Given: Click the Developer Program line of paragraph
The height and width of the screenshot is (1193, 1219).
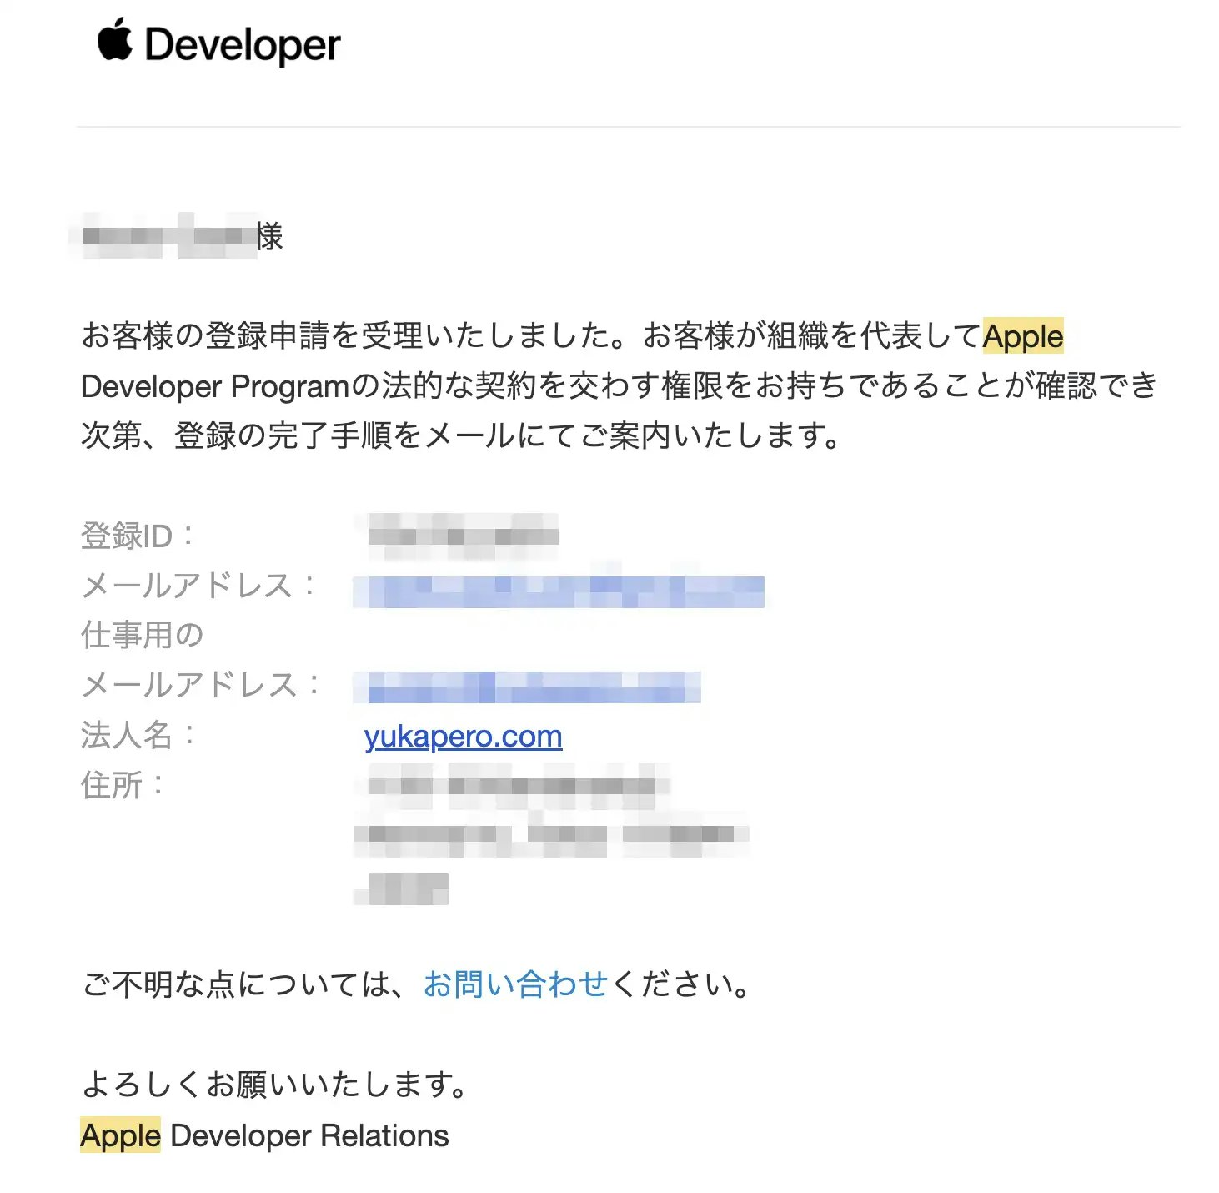Looking at the screenshot, I should (620, 386).
